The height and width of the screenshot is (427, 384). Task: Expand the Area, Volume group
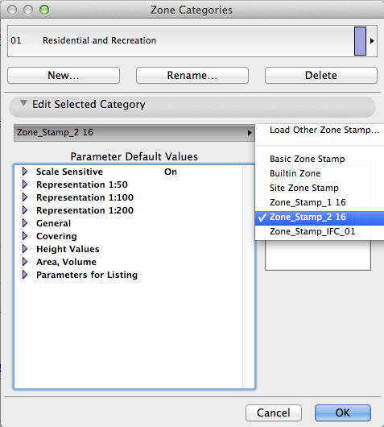25,262
